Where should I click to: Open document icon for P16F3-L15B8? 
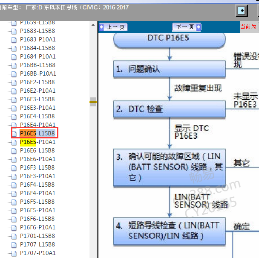tap(14, 167)
